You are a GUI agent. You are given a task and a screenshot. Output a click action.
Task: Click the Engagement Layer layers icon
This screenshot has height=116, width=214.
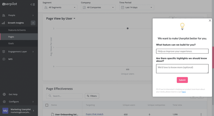point(4,51)
